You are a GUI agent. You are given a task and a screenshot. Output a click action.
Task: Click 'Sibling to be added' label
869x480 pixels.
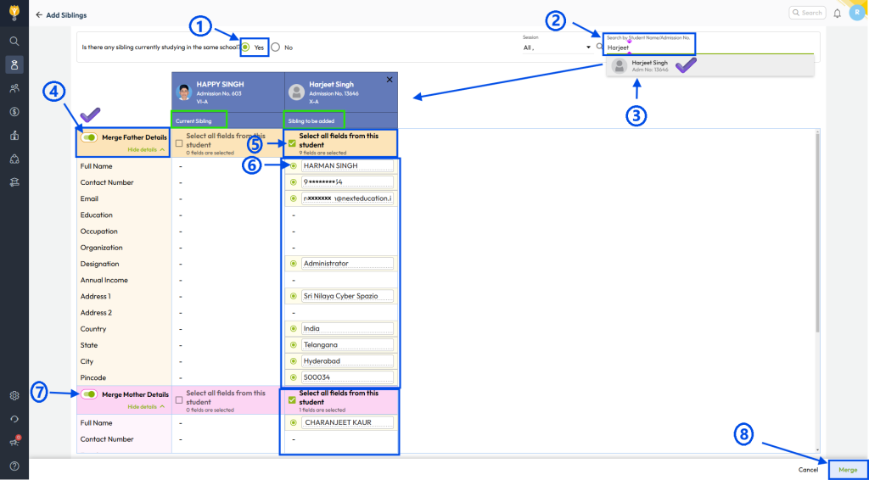click(x=311, y=120)
